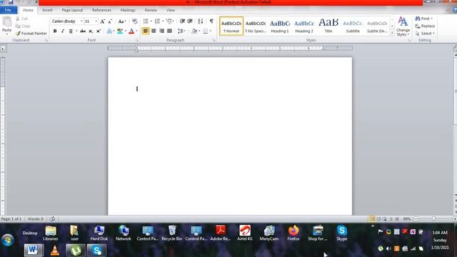The image size is (457, 257).
Task: Toggle Bold formatting
Action: coord(55,31)
